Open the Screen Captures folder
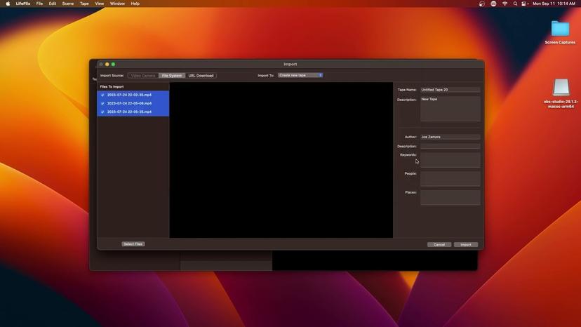The height and width of the screenshot is (327, 581). click(560, 29)
